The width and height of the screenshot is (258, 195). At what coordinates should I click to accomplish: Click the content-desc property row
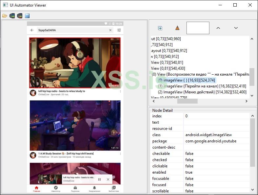coord(200,147)
